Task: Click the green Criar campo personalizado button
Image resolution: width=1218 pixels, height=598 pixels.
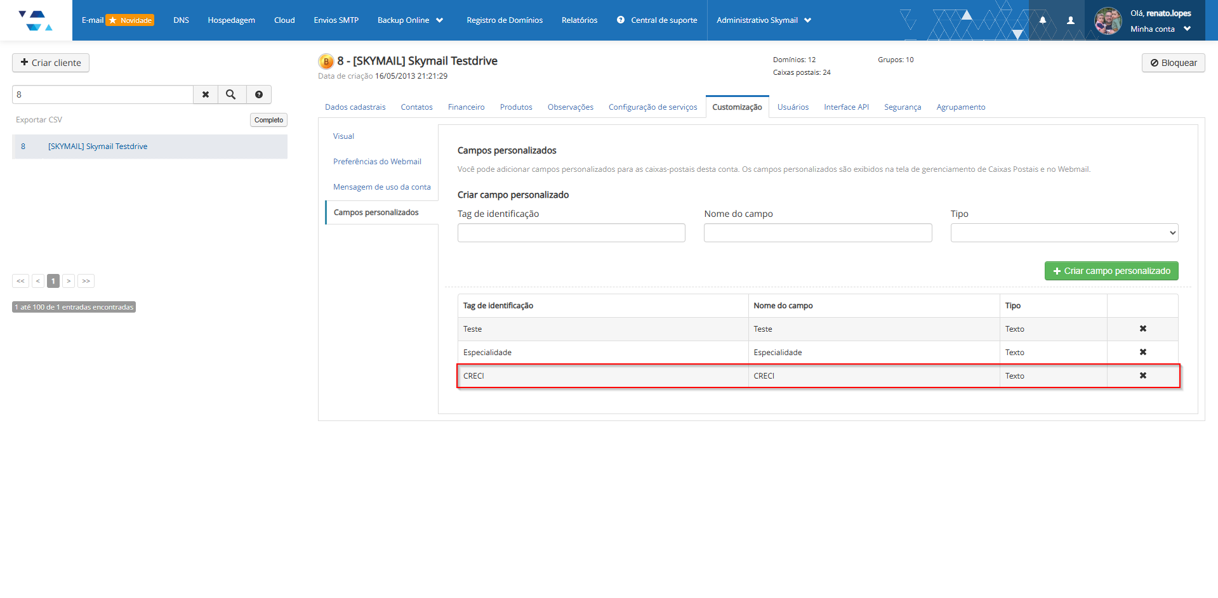Action: coord(1111,271)
